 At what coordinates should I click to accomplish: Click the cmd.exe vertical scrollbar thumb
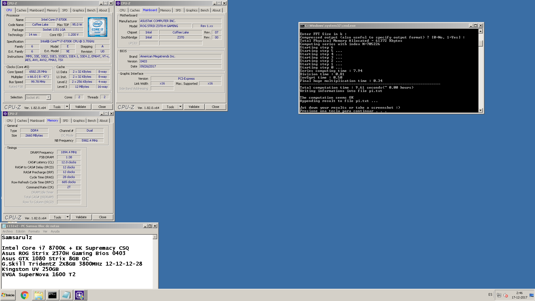pos(481,43)
